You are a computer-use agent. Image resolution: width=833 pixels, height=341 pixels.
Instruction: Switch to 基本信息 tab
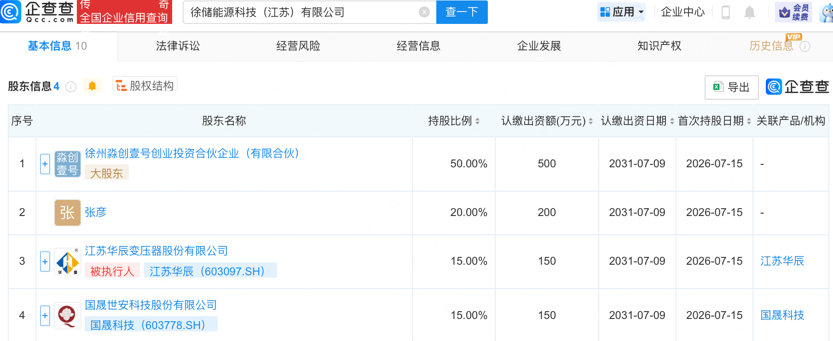coord(58,46)
